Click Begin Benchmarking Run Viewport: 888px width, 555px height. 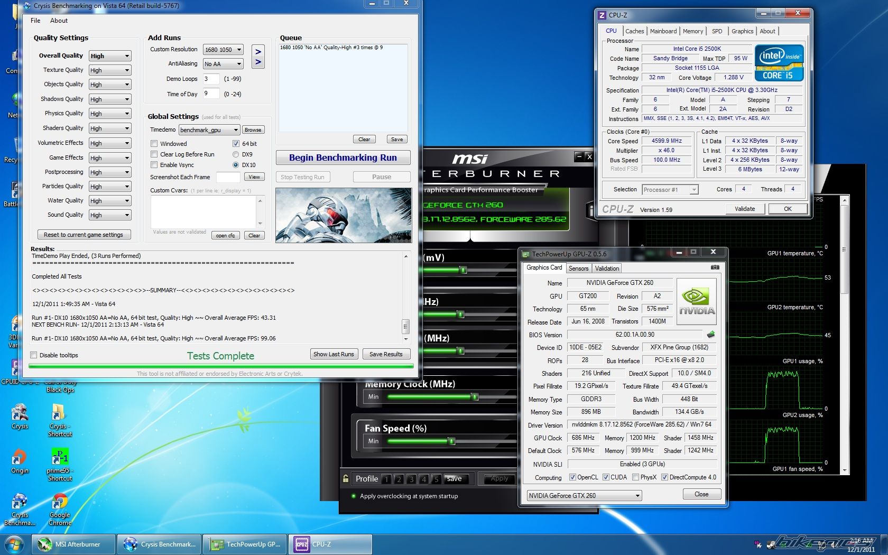(x=343, y=158)
